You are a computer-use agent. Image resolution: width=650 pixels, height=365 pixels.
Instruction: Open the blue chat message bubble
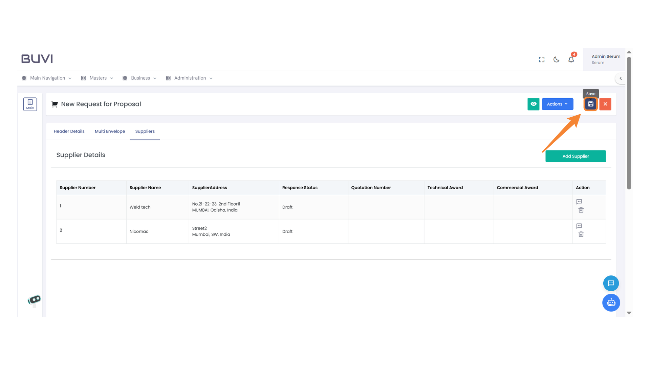tap(611, 283)
